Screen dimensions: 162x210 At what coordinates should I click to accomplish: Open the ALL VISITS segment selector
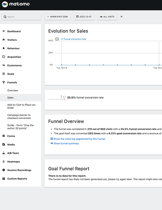pyautogui.click(x=107, y=17)
